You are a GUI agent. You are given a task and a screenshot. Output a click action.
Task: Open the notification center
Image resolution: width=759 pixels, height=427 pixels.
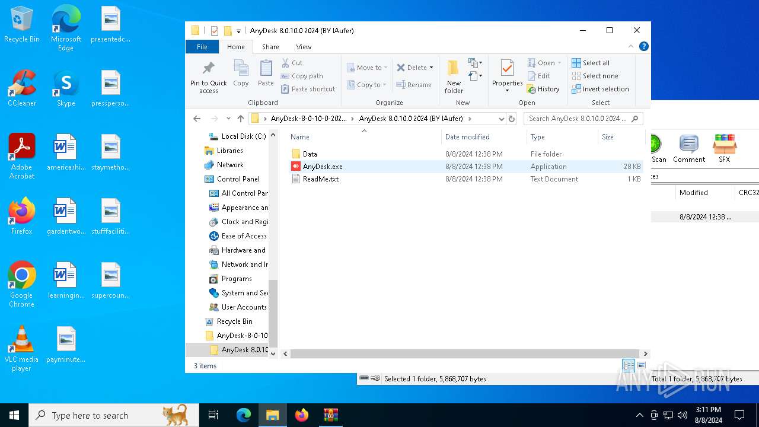click(x=739, y=415)
